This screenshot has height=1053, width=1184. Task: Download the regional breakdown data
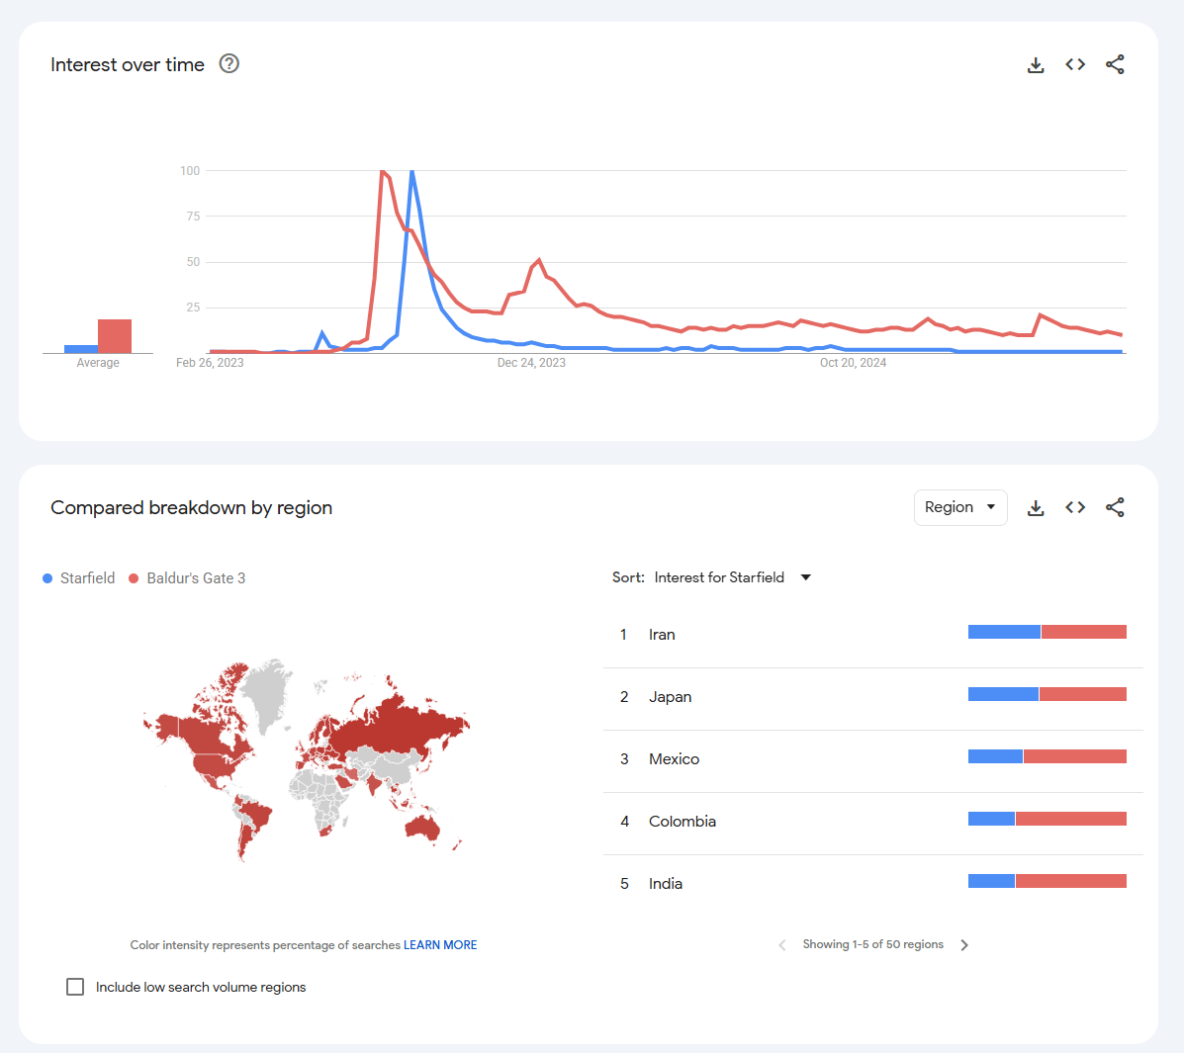pyautogui.click(x=1036, y=508)
